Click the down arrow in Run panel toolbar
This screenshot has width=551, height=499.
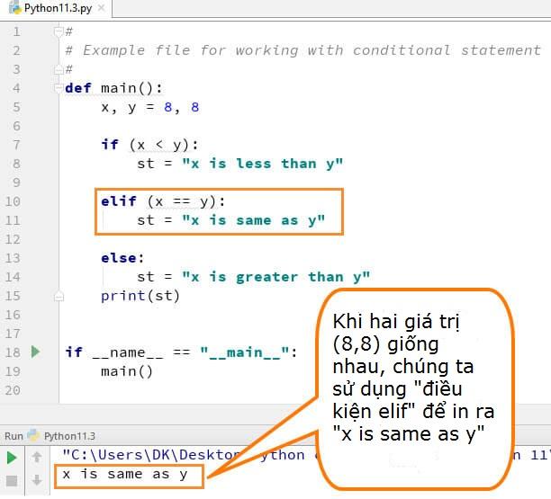point(37,479)
